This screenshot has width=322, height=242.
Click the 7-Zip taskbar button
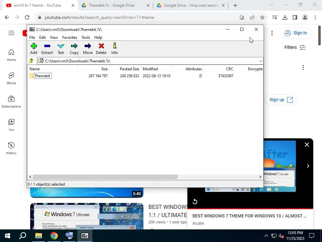tap(85, 236)
